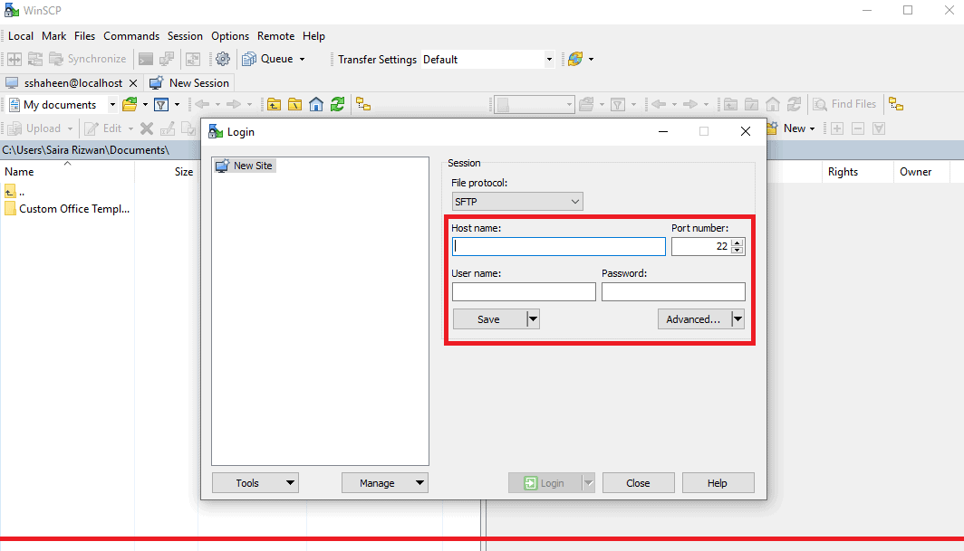Open local directory folder icon

click(130, 104)
